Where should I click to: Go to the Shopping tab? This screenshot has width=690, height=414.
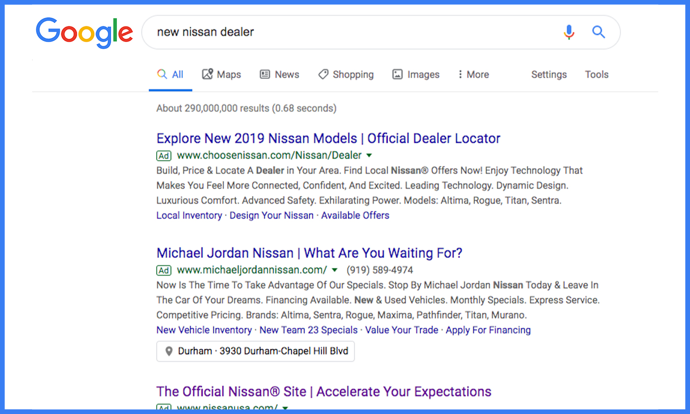coord(346,74)
